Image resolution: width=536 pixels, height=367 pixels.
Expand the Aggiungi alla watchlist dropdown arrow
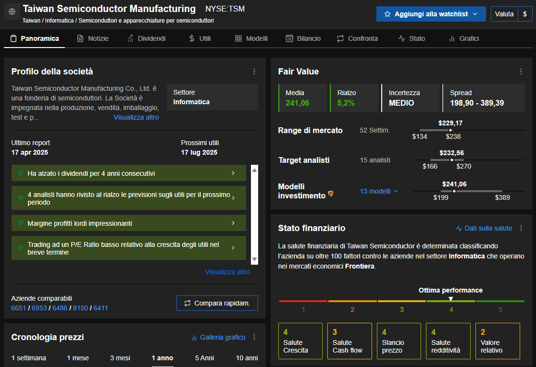click(x=475, y=14)
